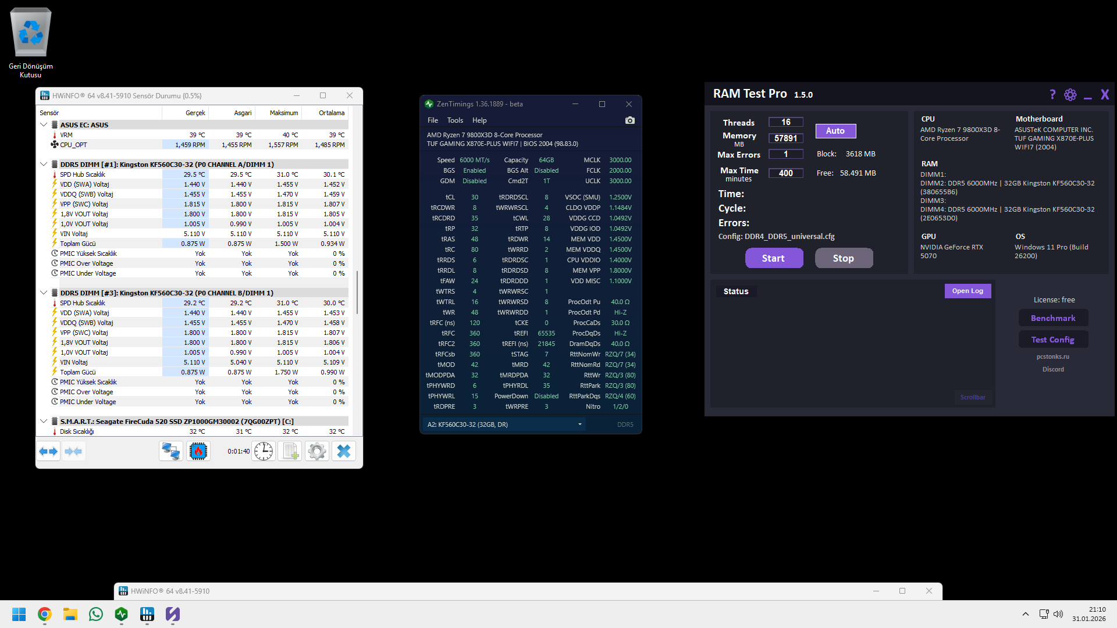This screenshot has height=628, width=1117.
Task: Click HWiNFO log file icon with plus
Action: click(290, 451)
